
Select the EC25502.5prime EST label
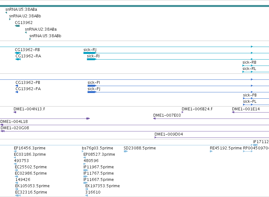(x=31, y=167)
